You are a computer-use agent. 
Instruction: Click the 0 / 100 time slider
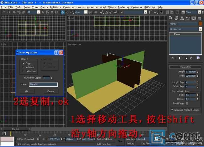click(x=16, y=129)
